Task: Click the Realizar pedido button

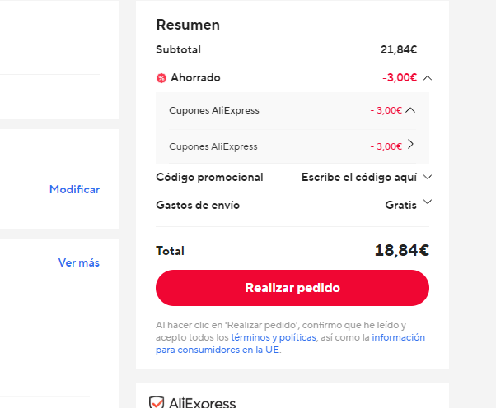Action: [x=292, y=288]
